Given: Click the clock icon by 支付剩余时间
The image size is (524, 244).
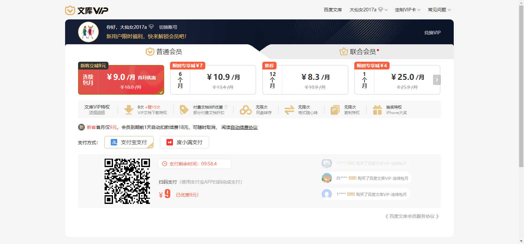Looking at the screenshot, I should click(165, 164).
